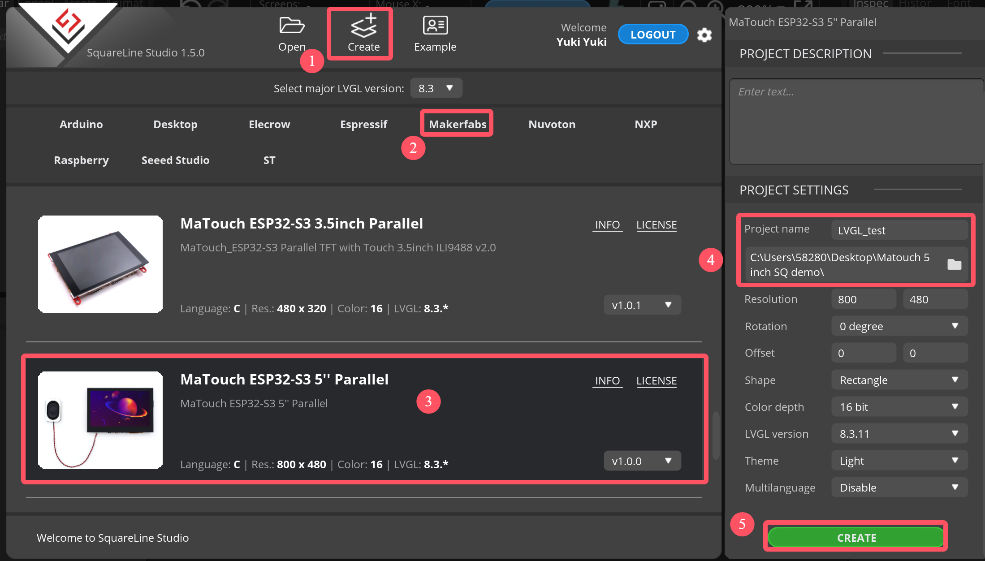Open LICENSE link for MaTouch 5'' board

pyautogui.click(x=657, y=380)
